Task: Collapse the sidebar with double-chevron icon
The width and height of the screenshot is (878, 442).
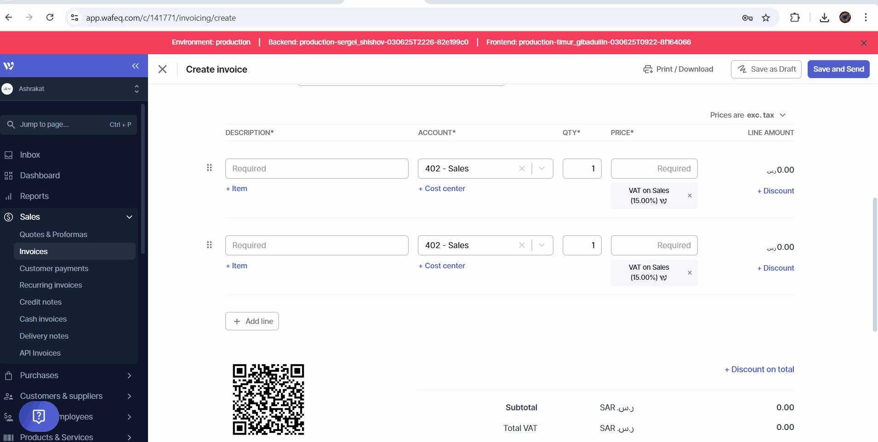Action: coord(135,66)
